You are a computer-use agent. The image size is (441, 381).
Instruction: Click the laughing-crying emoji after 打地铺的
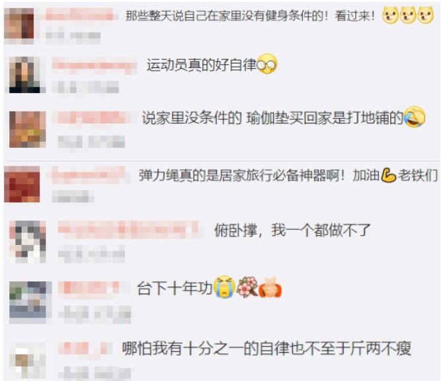pos(415,117)
